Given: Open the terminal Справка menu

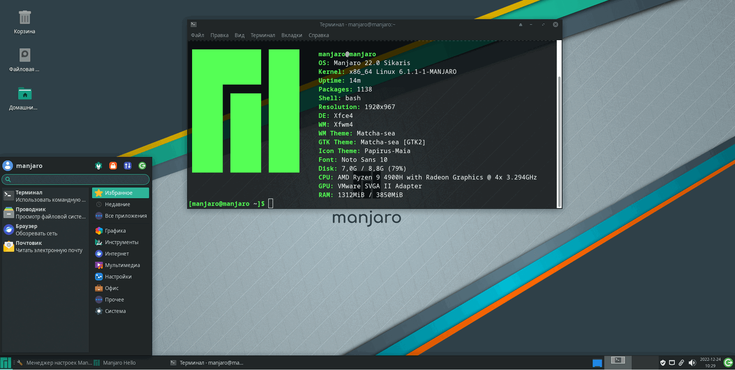Looking at the screenshot, I should tap(319, 35).
